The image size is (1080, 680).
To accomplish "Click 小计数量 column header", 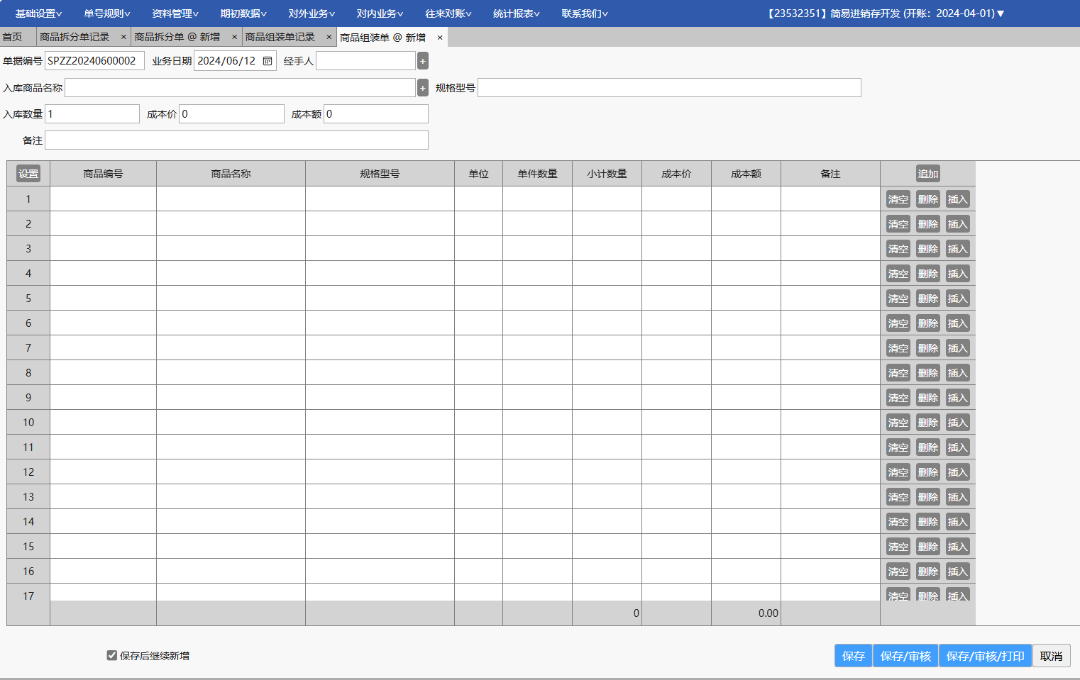I will pyautogui.click(x=607, y=174).
